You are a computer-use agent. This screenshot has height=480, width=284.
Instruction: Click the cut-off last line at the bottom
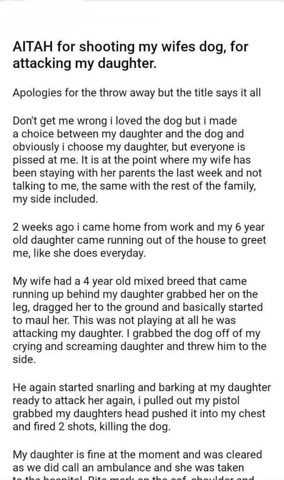point(136,477)
